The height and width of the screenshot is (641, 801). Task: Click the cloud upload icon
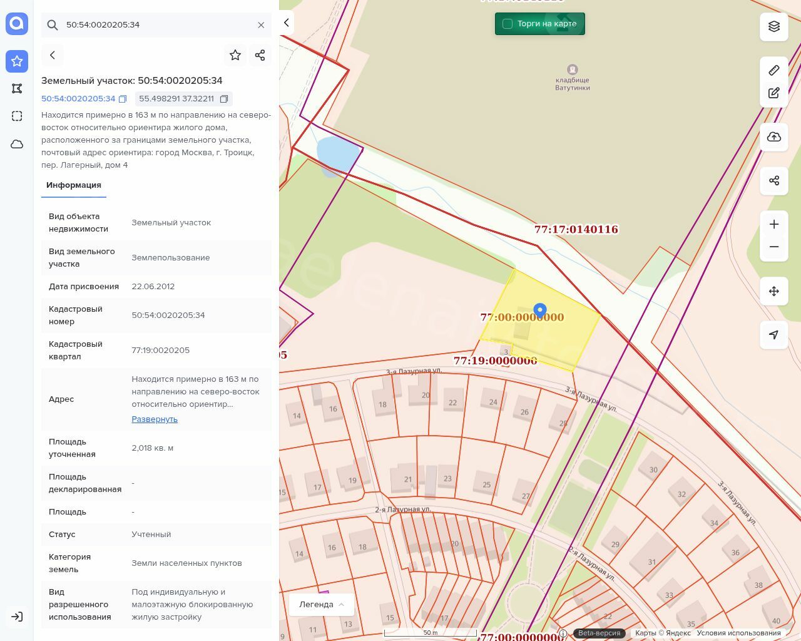[x=774, y=137]
